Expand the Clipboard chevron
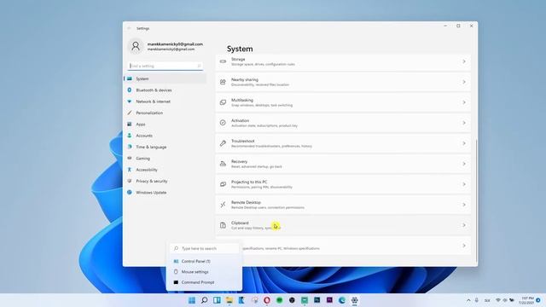 coord(464,225)
